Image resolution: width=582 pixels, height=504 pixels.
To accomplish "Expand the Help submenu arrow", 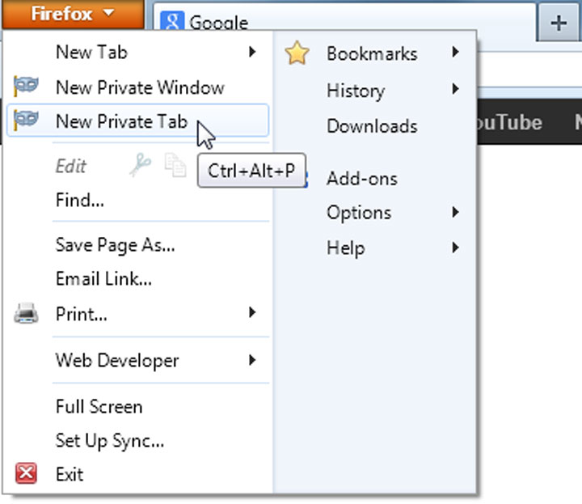I will coord(455,248).
